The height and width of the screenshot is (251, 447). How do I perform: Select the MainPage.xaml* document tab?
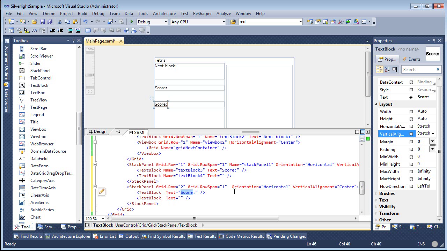104,41
